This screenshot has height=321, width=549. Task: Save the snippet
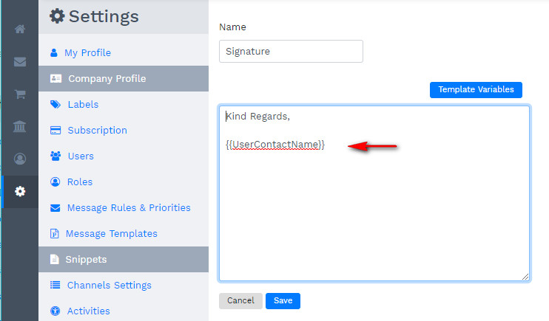click(x=283, y=301)
